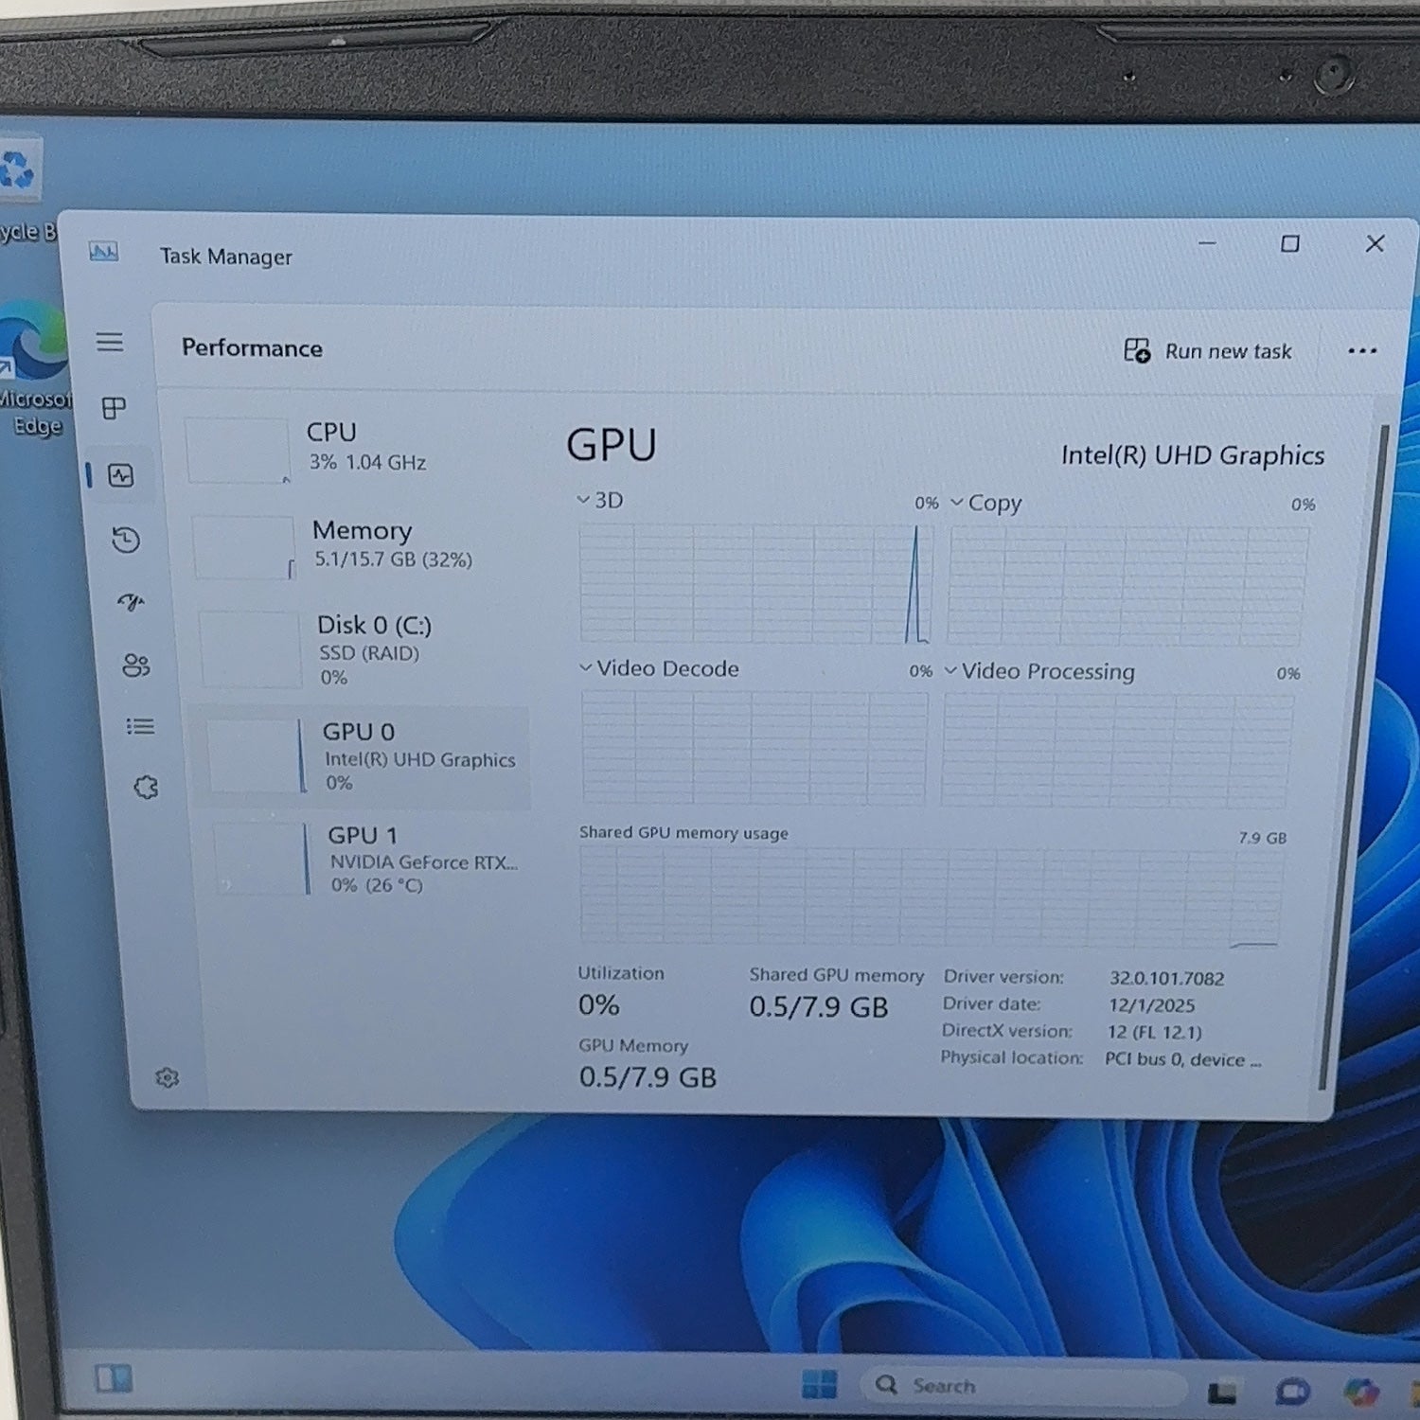
Task: Click the driver version value 32.0.101.7082
Action: [1166, 978]
